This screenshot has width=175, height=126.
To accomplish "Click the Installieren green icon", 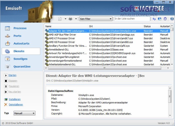I will pos(6,99).
